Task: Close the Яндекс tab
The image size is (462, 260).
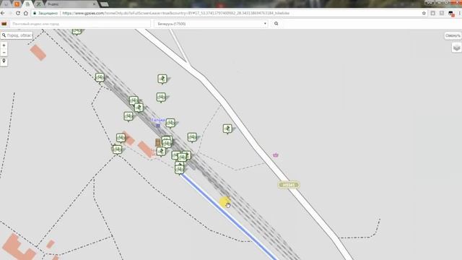Action: (x=94, y=4)
